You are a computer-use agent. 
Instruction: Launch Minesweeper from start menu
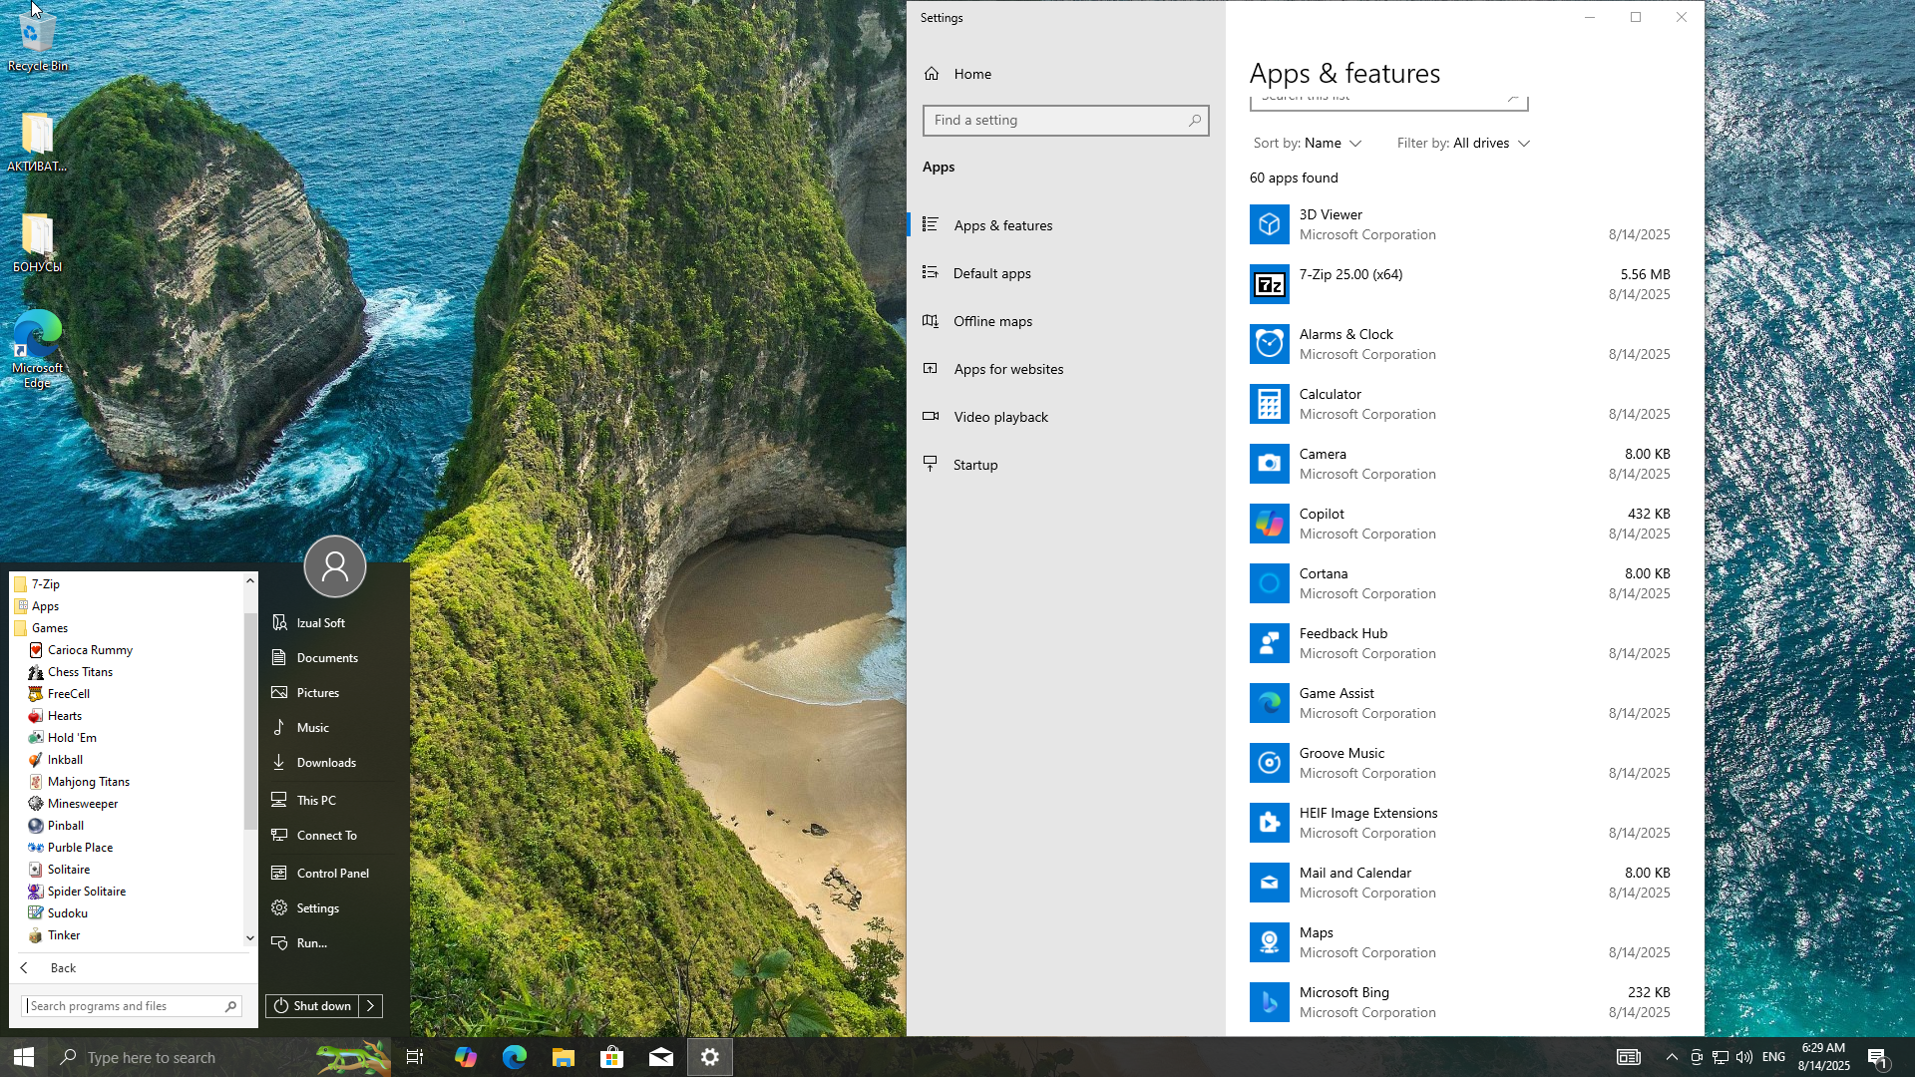pyautogui.click(x=83, y=804)
